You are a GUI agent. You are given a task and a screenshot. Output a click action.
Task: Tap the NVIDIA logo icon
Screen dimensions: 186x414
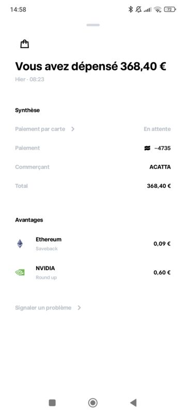20,272
